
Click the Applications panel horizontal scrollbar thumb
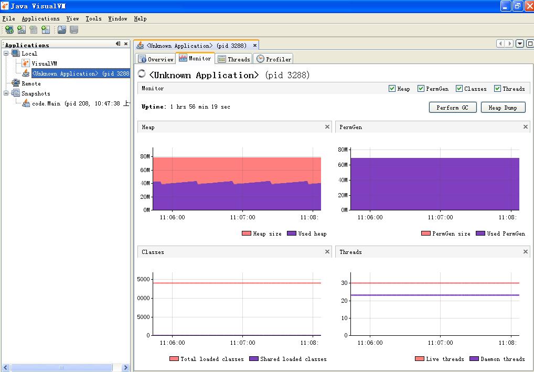61,368
